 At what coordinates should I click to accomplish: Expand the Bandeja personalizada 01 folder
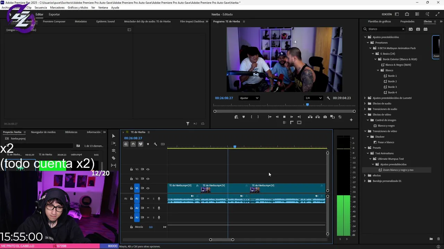[x=365, y=181]
